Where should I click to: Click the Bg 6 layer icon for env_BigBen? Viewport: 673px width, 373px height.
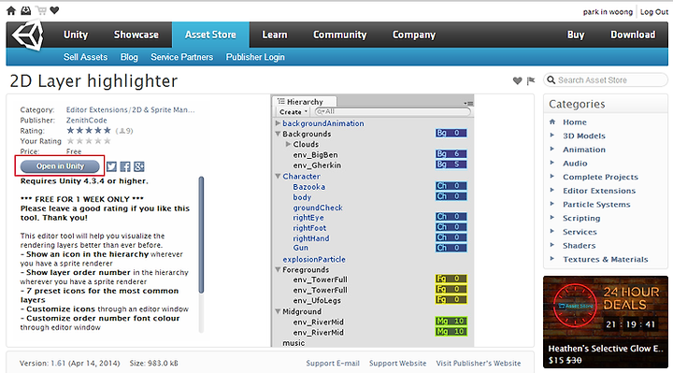[x=451, y=153]
